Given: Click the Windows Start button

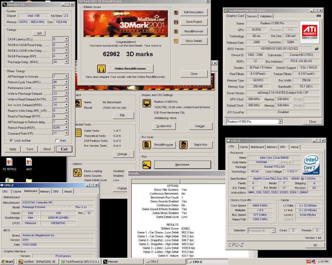Looking at the screenshot, I should pyautogui.click(x=7, y=262).
